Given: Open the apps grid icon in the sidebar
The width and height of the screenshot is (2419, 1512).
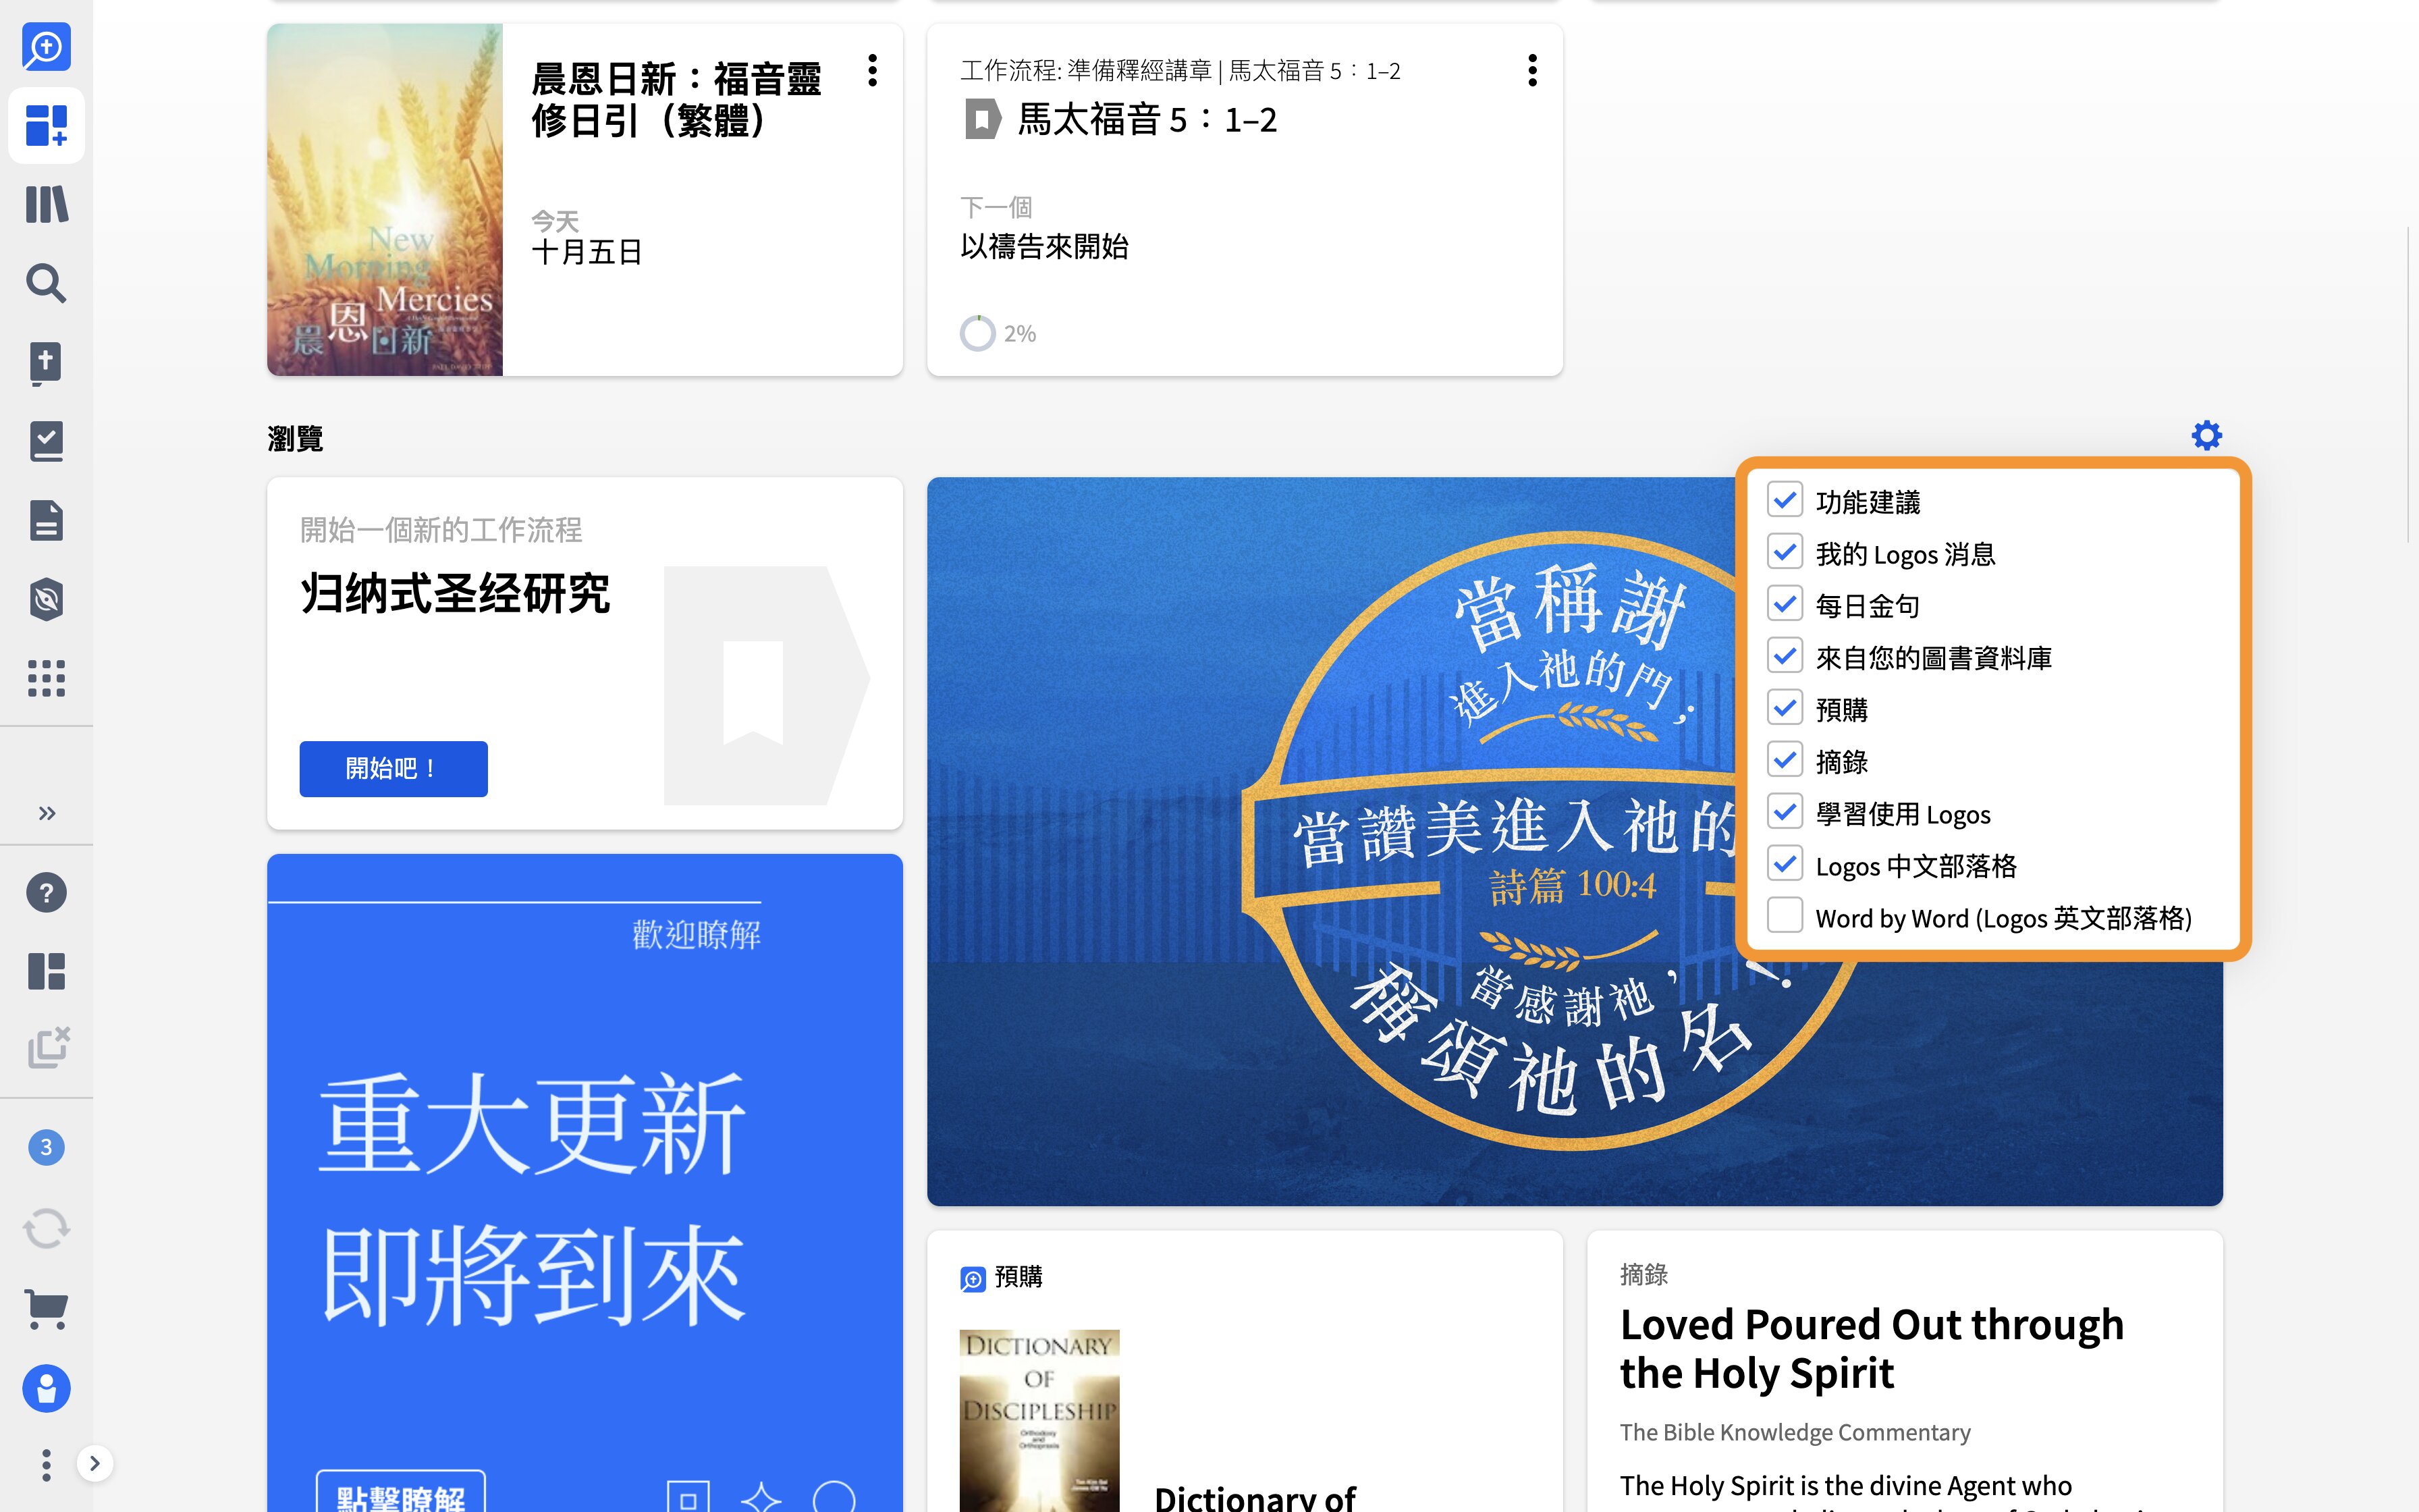Looking at the screenshot, I should click(x=46, y=678).
